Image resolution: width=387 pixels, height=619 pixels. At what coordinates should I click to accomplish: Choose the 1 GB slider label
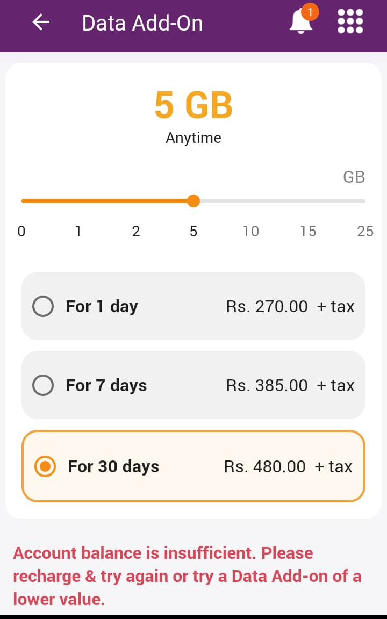coord(78,231)
